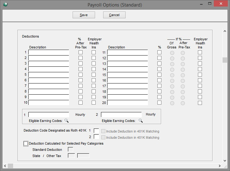Check Employer Health Ins for deduction 1
The width and height of the screenshot is (230, 171).
93,52
